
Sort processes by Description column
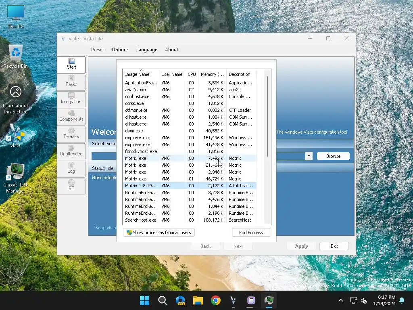(x=241, y=74)
